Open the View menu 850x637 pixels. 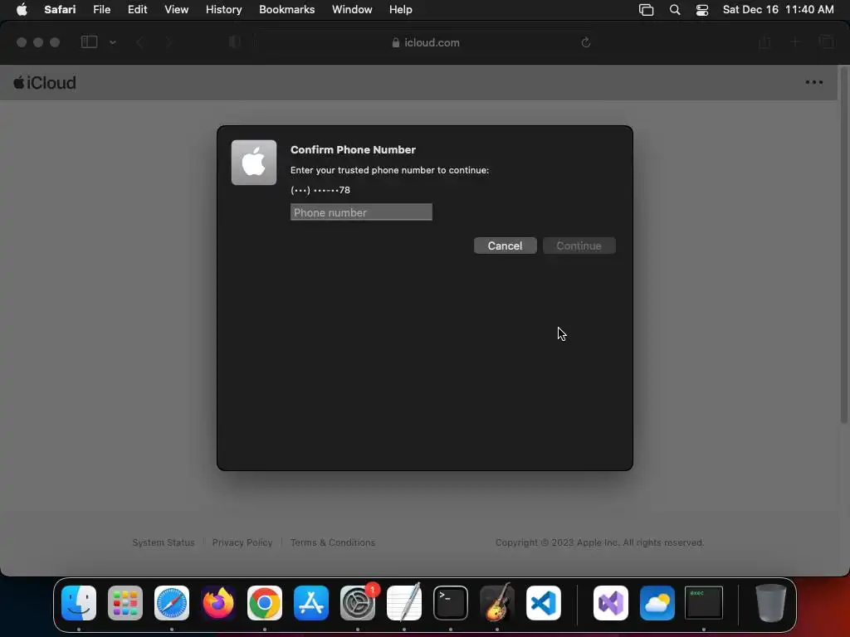pyautogui.click(x=176, y=10)
